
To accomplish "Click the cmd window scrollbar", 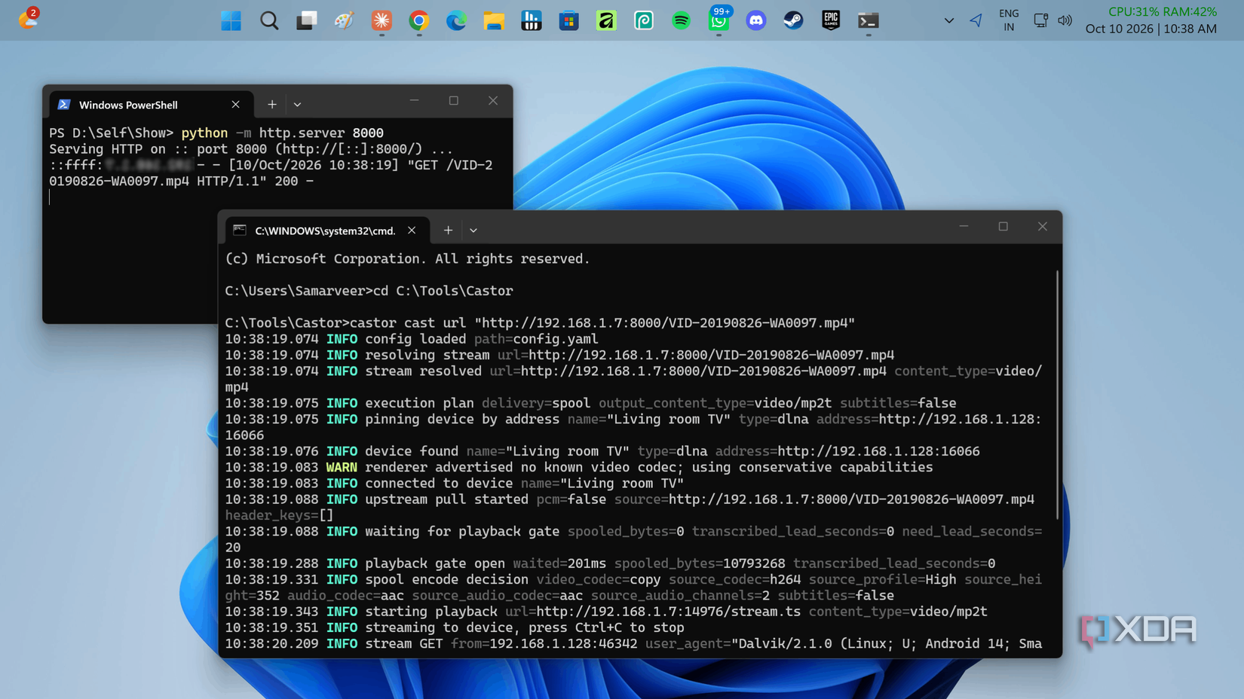I will click(x=1057, y=394).
